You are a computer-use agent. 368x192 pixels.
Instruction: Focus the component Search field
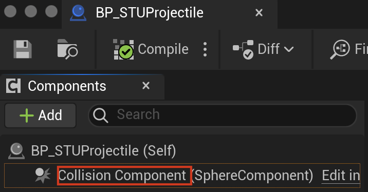tap(223, 115)
